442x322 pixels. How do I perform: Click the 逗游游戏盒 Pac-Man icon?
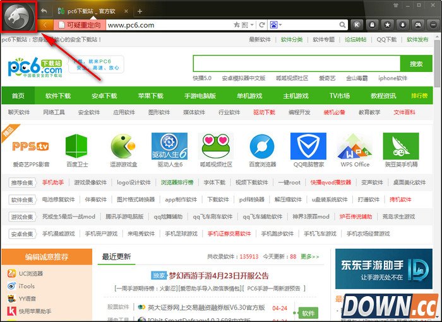pyautogui.click(x=123, y=146)
